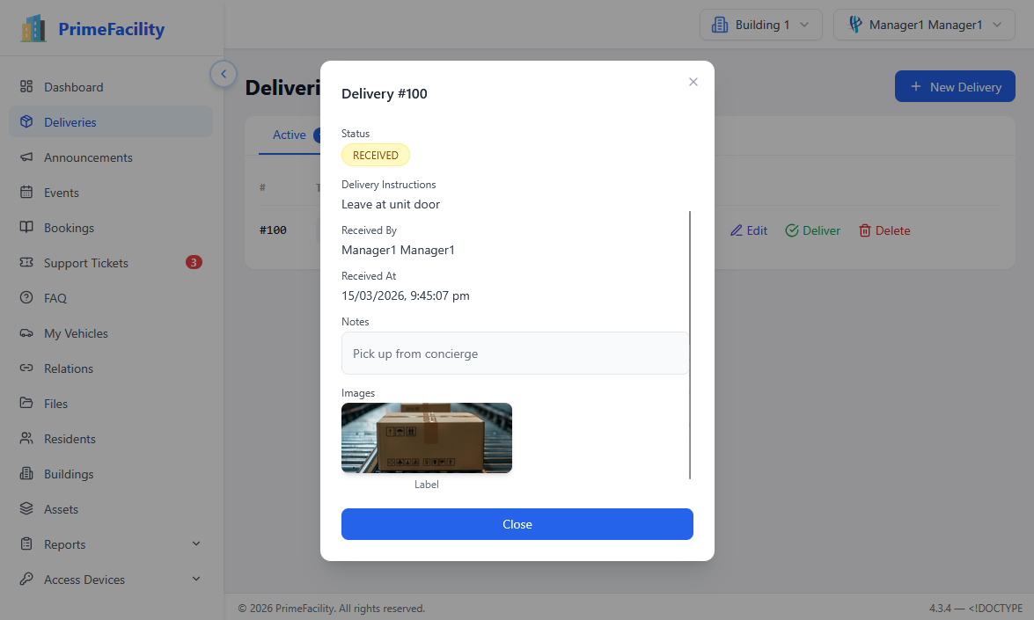Open the Manager1 Manager1 account dropdown
Image resolution: width=1034 pixels, height=620 pixels.
923,25
